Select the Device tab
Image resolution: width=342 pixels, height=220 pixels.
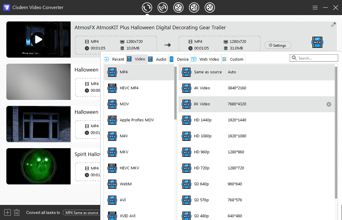[x=179, y=59]
